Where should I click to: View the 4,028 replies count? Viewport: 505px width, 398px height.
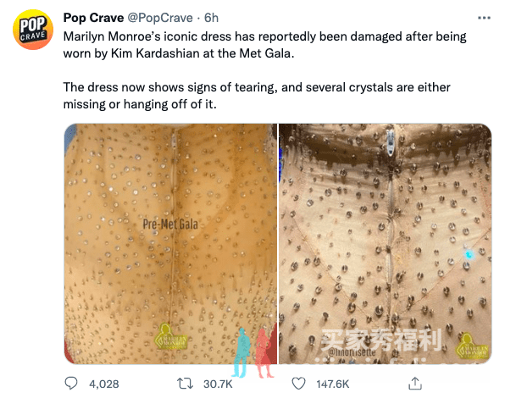(x=104, y=384)
